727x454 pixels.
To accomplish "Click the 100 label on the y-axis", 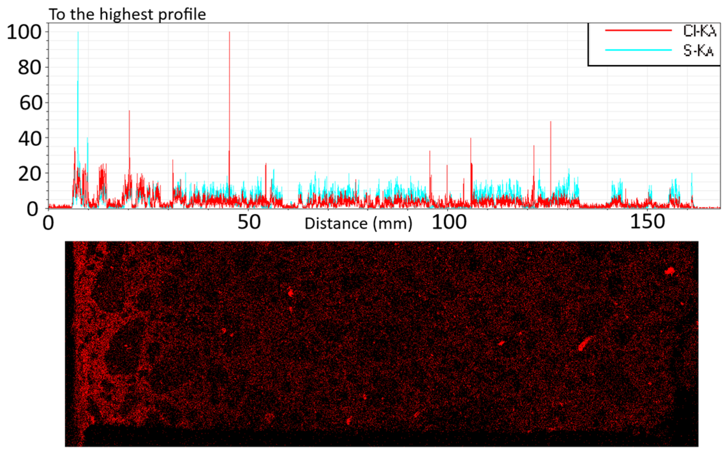I will [x=24, y=32].
